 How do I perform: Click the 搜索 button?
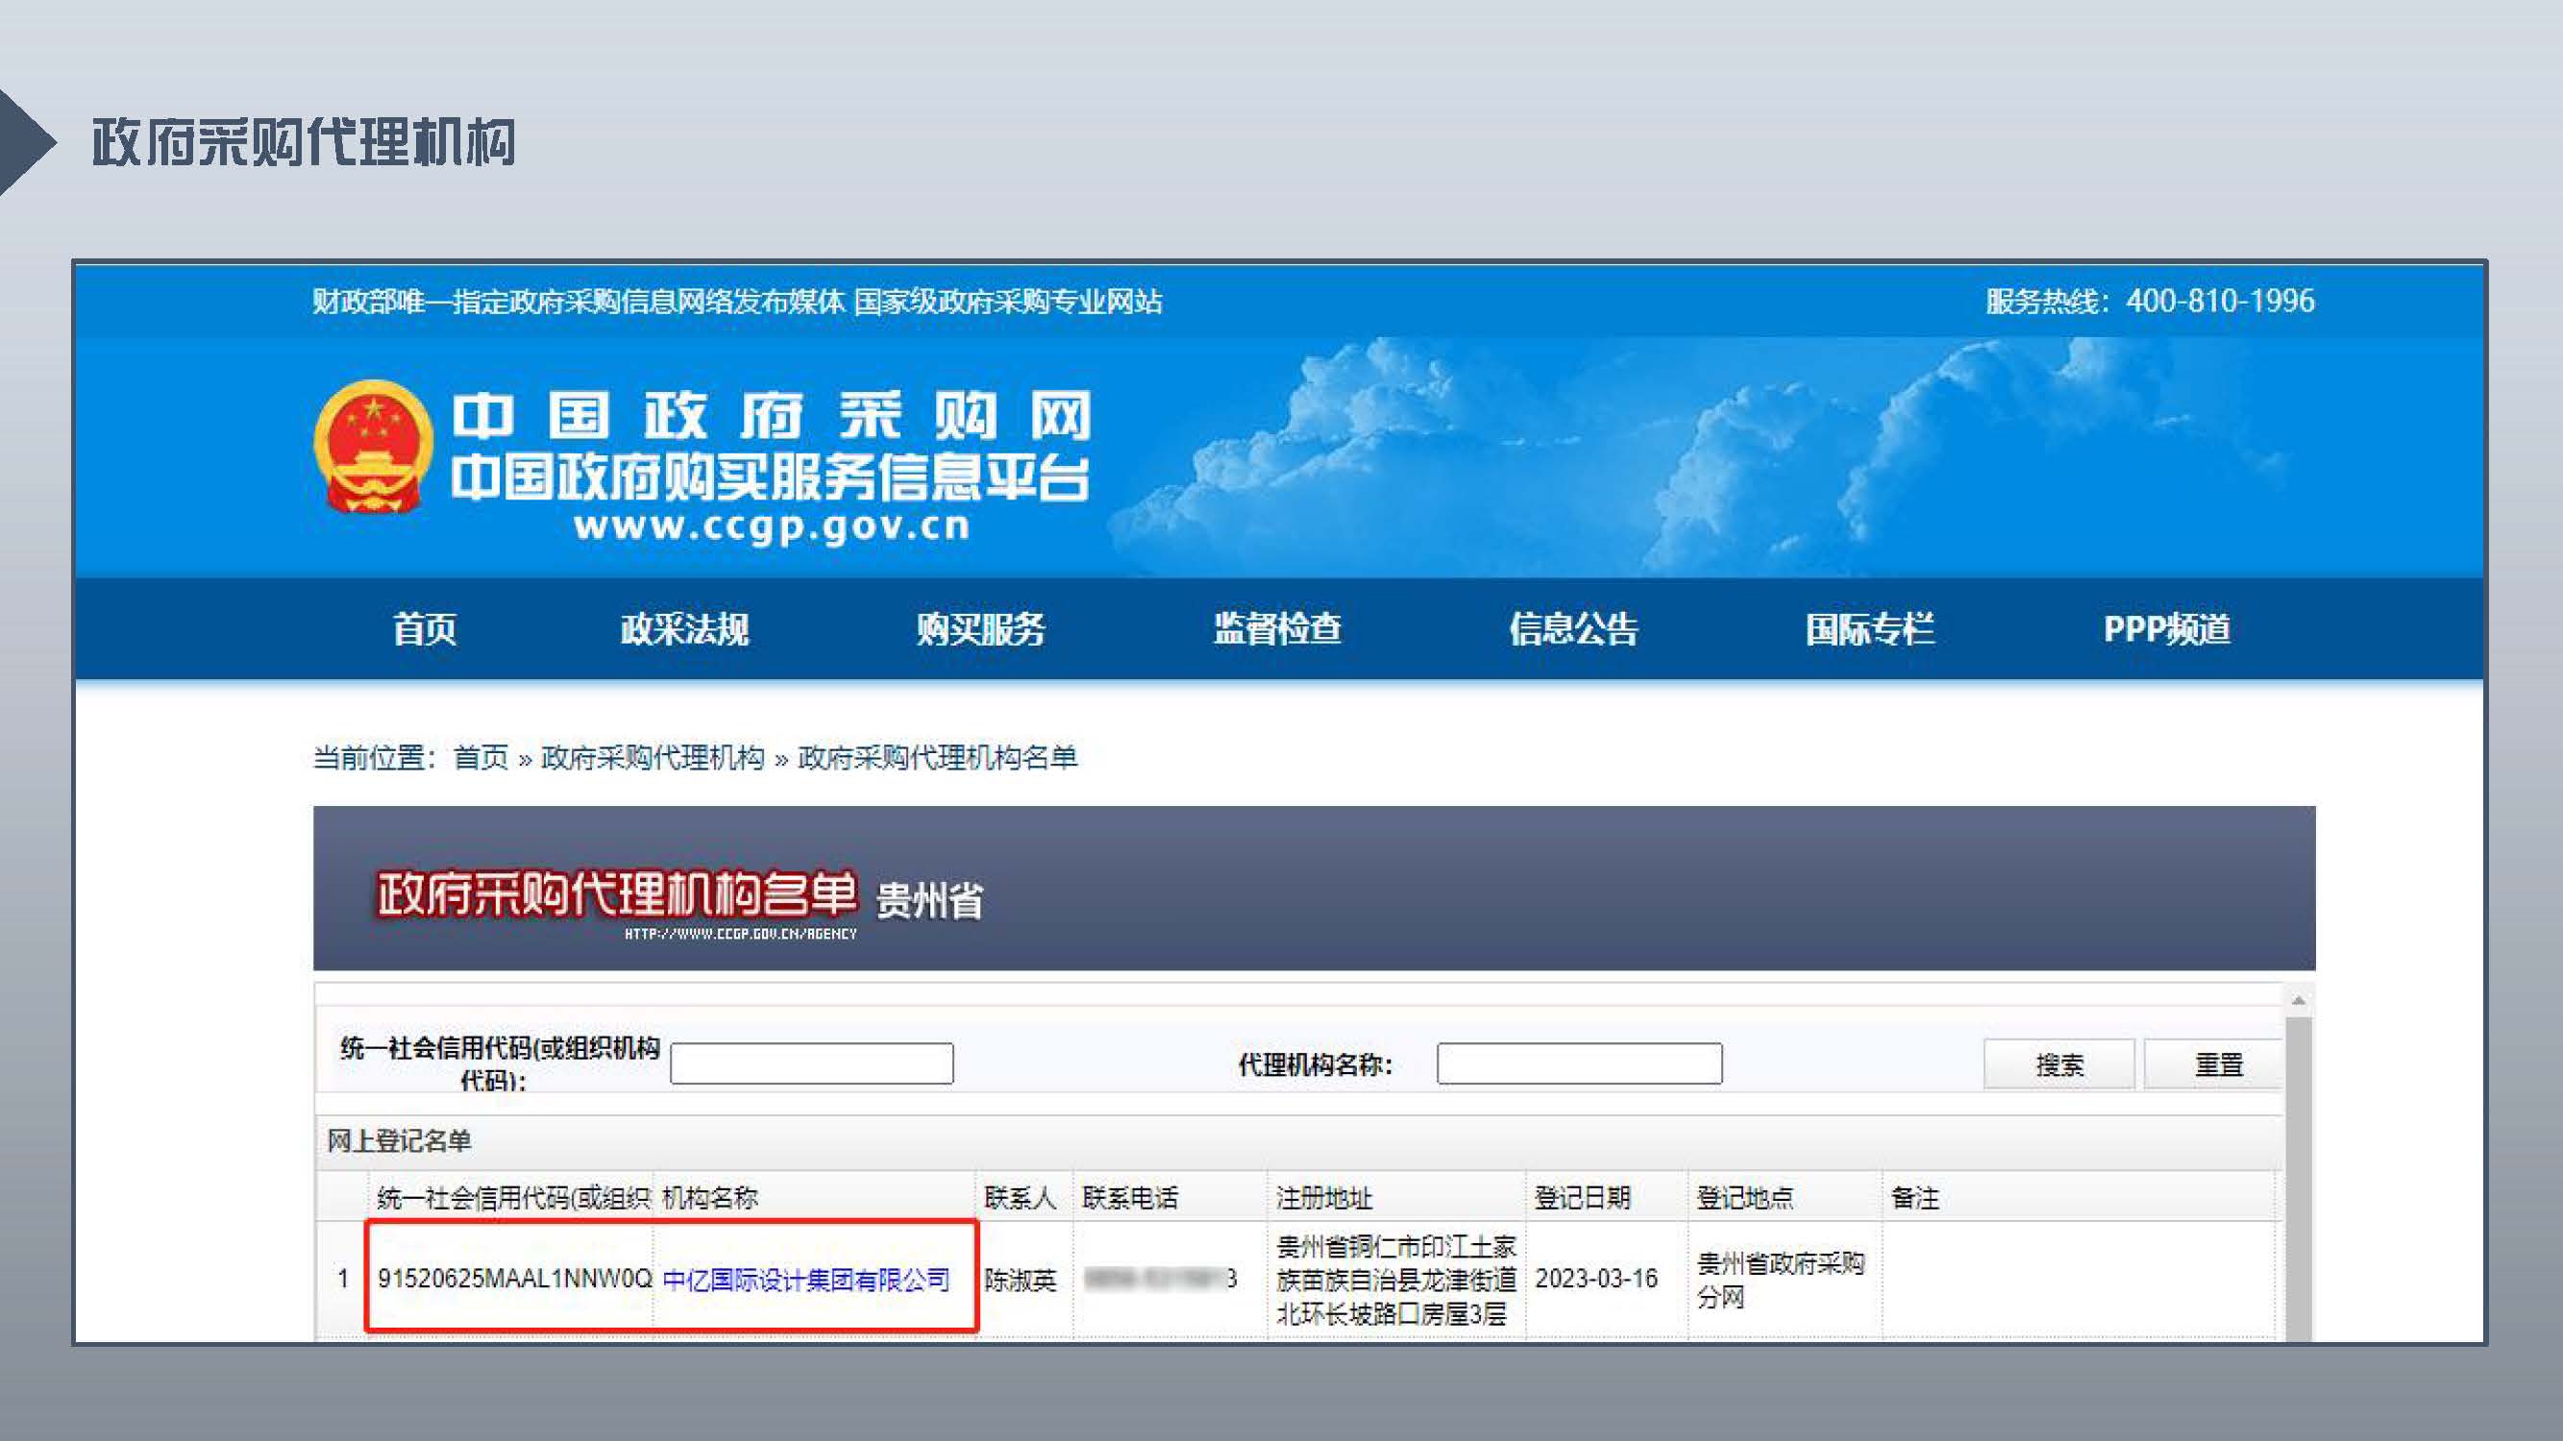click(x=2058, y=1064)
